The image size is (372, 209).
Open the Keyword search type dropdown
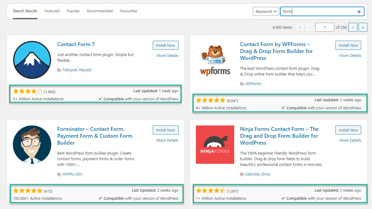[266, 11]
